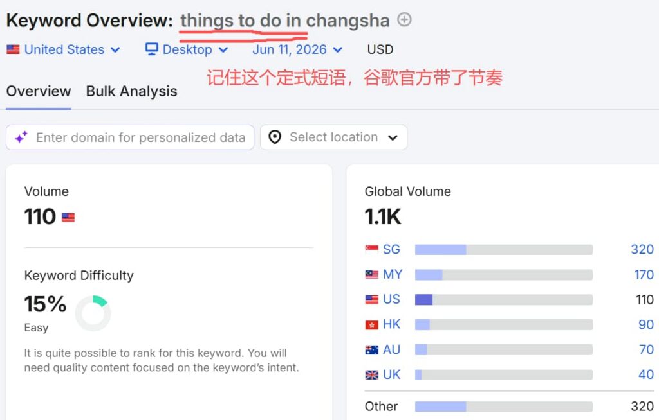Click the HK country link
Image resolution: width=659 pixels, height=420 pixels.
[x=391, y=324]
